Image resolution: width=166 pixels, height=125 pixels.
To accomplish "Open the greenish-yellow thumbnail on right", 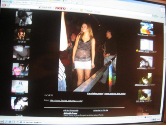I will pos(145,78).
